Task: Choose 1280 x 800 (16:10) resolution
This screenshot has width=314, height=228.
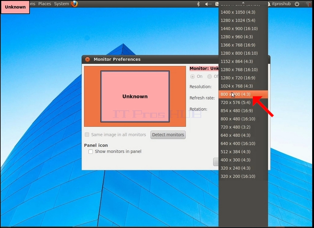Action: pyautogui.click(x=243, y=53)
